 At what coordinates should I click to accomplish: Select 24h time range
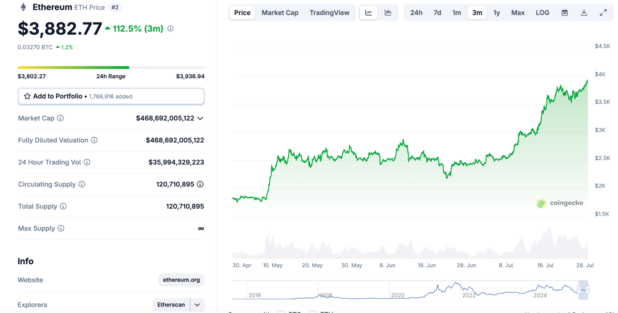coord(416,13)
